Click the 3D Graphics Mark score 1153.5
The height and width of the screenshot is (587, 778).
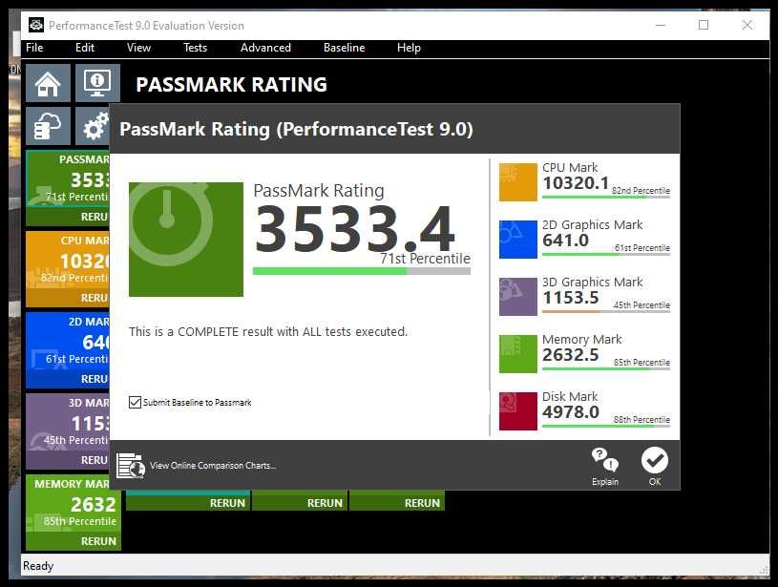571,298
